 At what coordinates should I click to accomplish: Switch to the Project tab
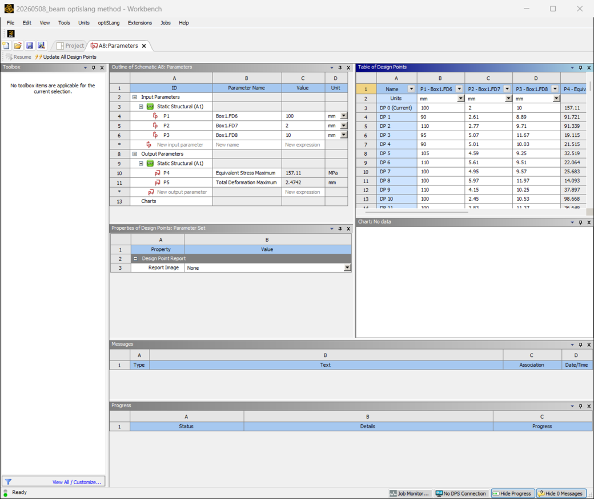(70, 46)
